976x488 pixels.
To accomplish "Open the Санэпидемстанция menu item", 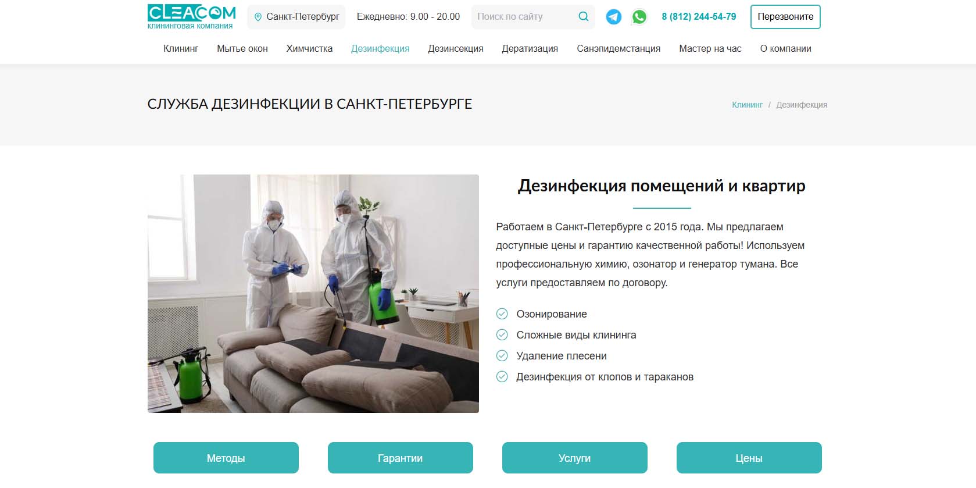I will point(619,49).
